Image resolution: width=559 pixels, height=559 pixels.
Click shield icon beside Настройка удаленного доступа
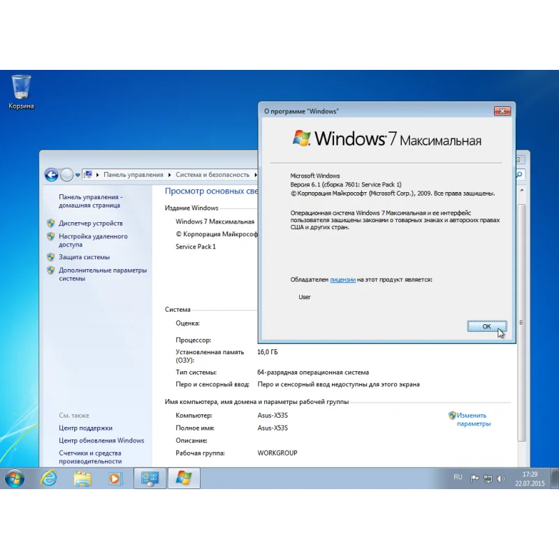[50, 236]
